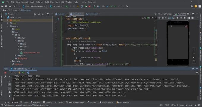Open the Refactor menu
Screen dimensions: 202x107
pyautogui.click(x=39, y=2)
